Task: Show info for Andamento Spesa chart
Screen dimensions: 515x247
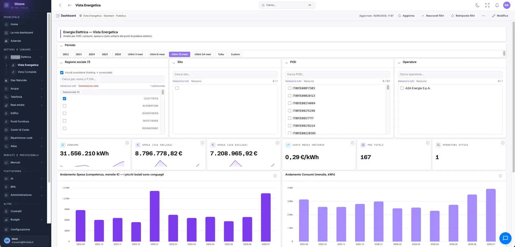Action: coord(275,176)
